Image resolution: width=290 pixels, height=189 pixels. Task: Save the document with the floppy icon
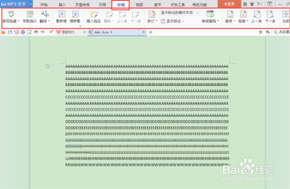click(x=10, y=32)
